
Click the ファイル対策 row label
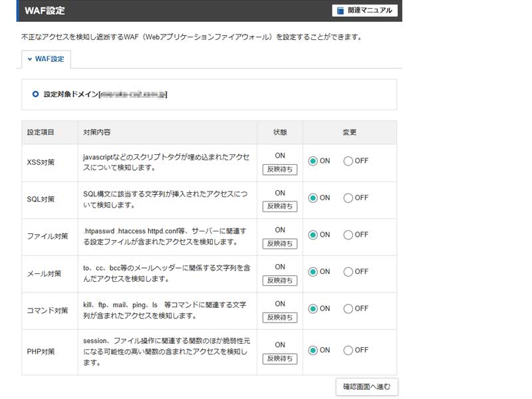click(x=47, y=237)
